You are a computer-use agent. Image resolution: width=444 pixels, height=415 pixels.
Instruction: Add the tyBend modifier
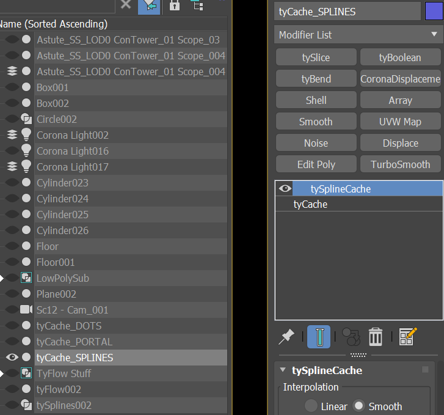tap(316, 78)
